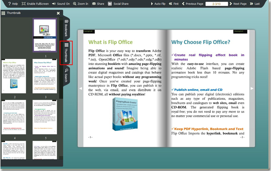This screenshot has height=171, width=271.
Task: Click the right page-flip arrow on book
Action: 252,88
